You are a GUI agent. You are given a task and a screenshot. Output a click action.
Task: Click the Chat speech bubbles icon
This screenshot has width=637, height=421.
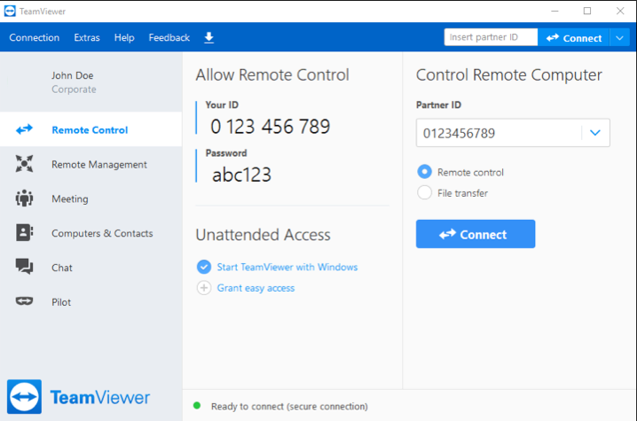[24, 267]
